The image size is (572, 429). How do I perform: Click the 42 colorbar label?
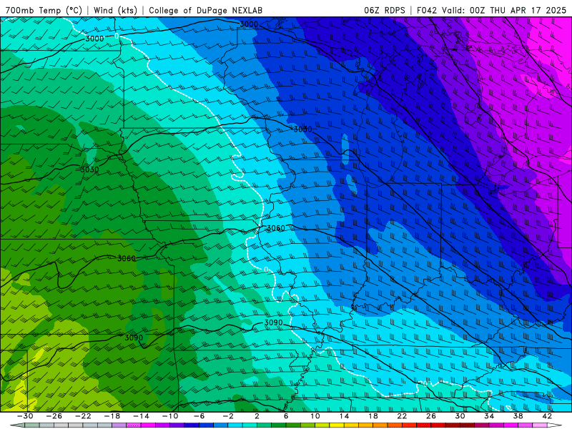[547, 416]
